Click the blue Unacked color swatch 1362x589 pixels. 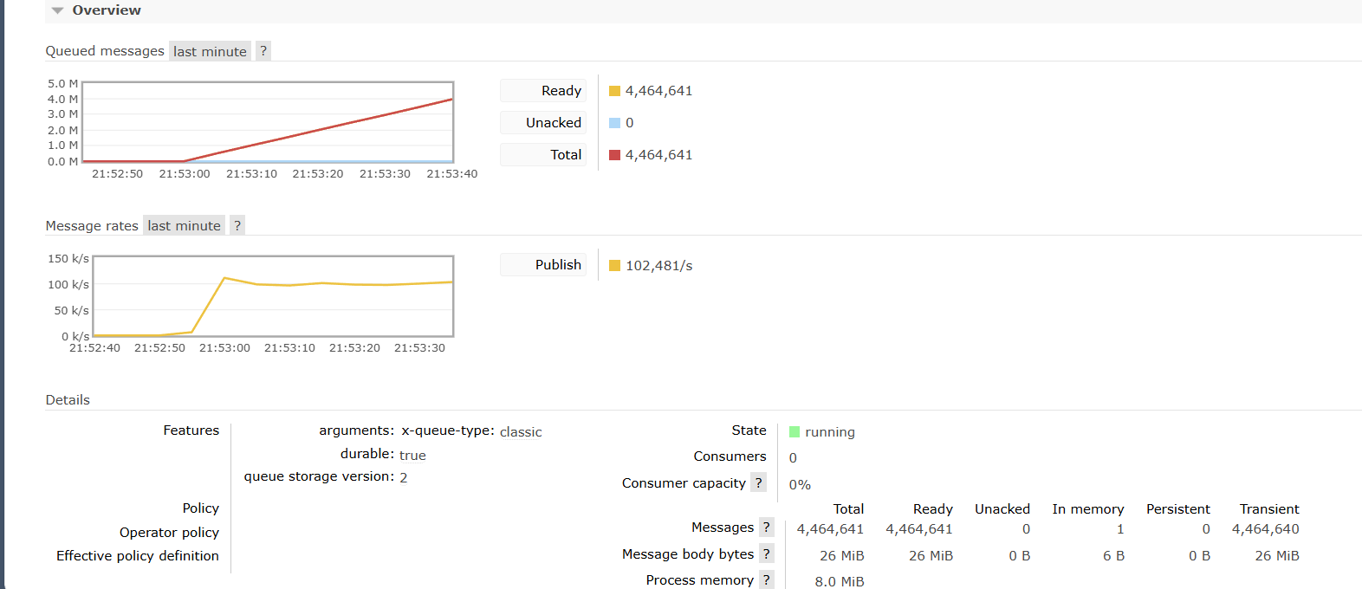click(x=614, y=123)
